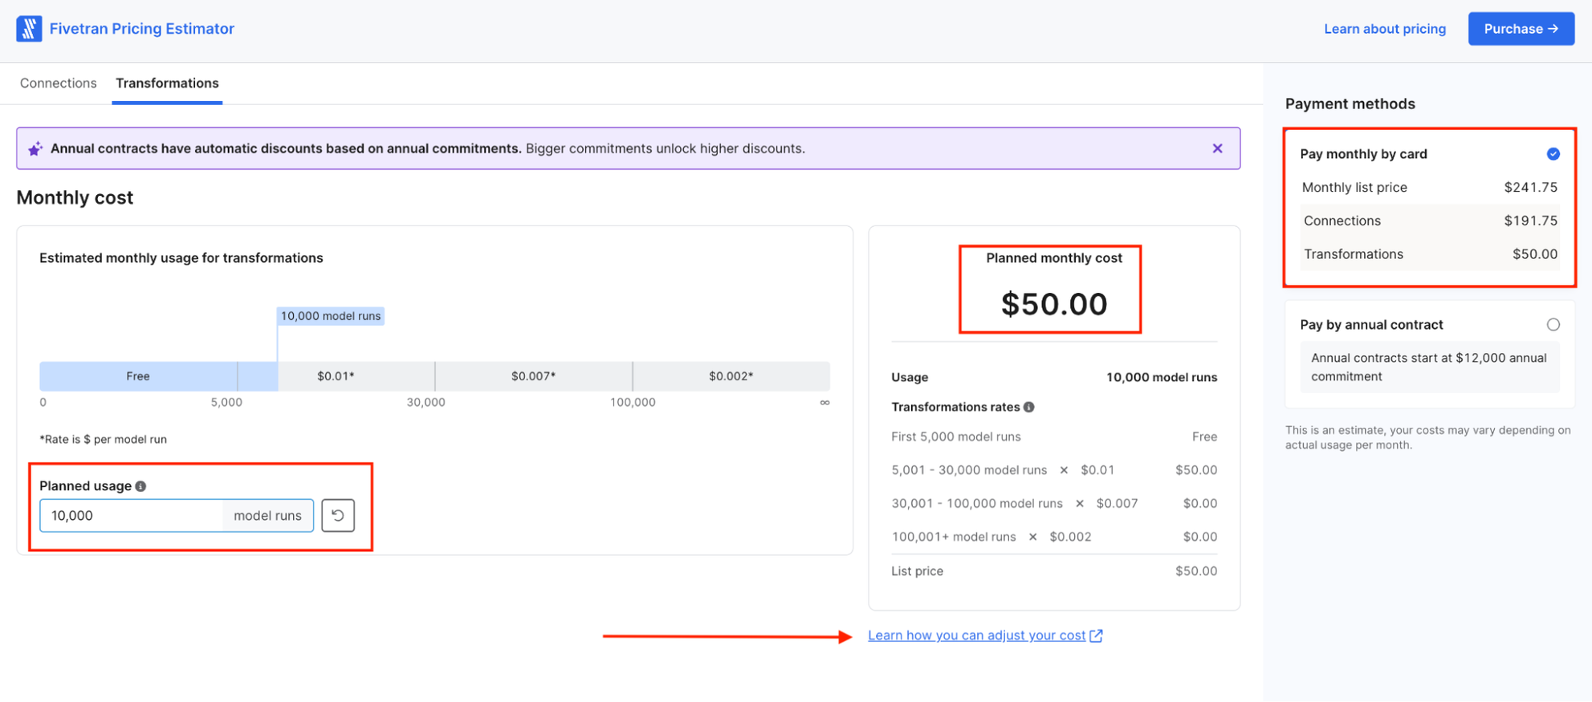Click the Transformations rates info icon
The width and height of the screenshot is (1592, 702).
(1029, 408)
